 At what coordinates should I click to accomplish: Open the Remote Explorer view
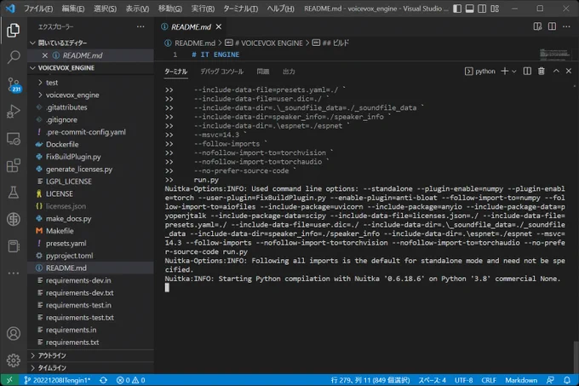pos(14,139)
